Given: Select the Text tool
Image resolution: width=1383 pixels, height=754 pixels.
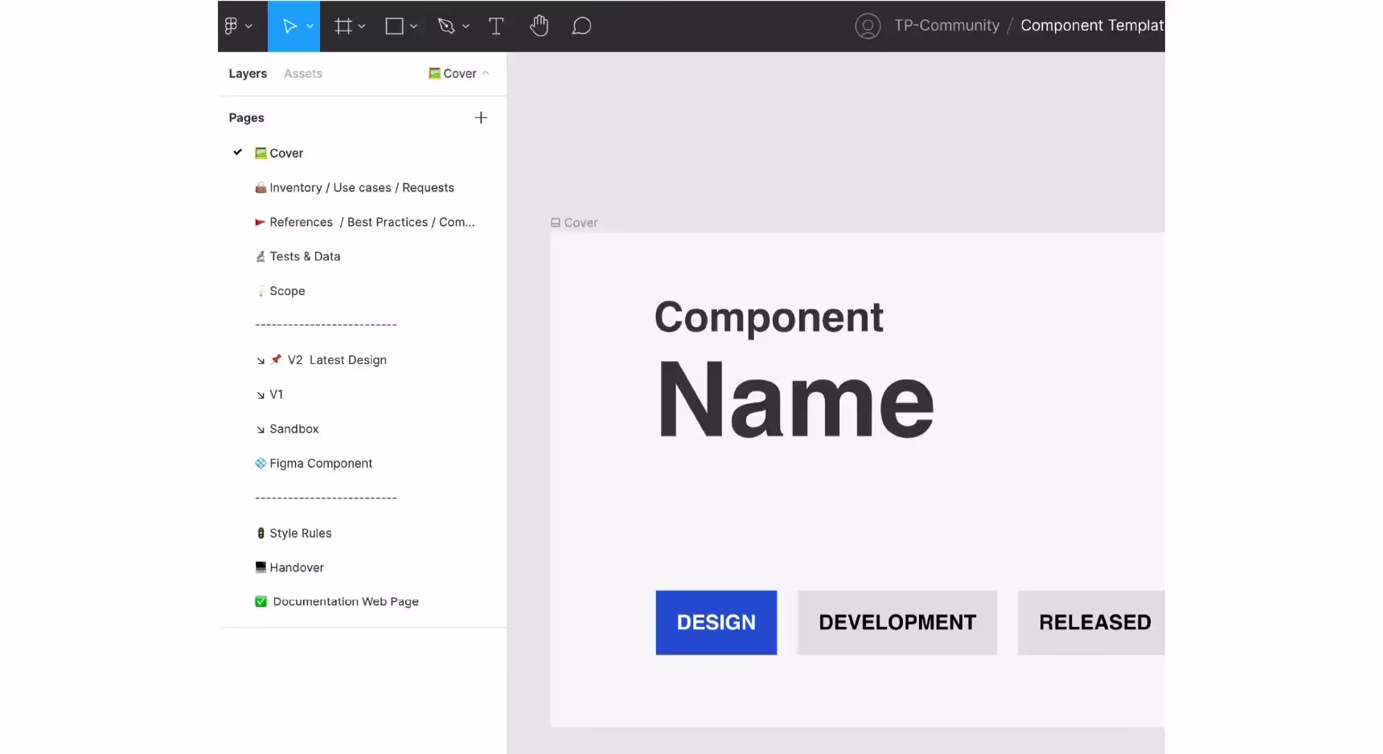Looking at the screenshot, I should point(496,27).
